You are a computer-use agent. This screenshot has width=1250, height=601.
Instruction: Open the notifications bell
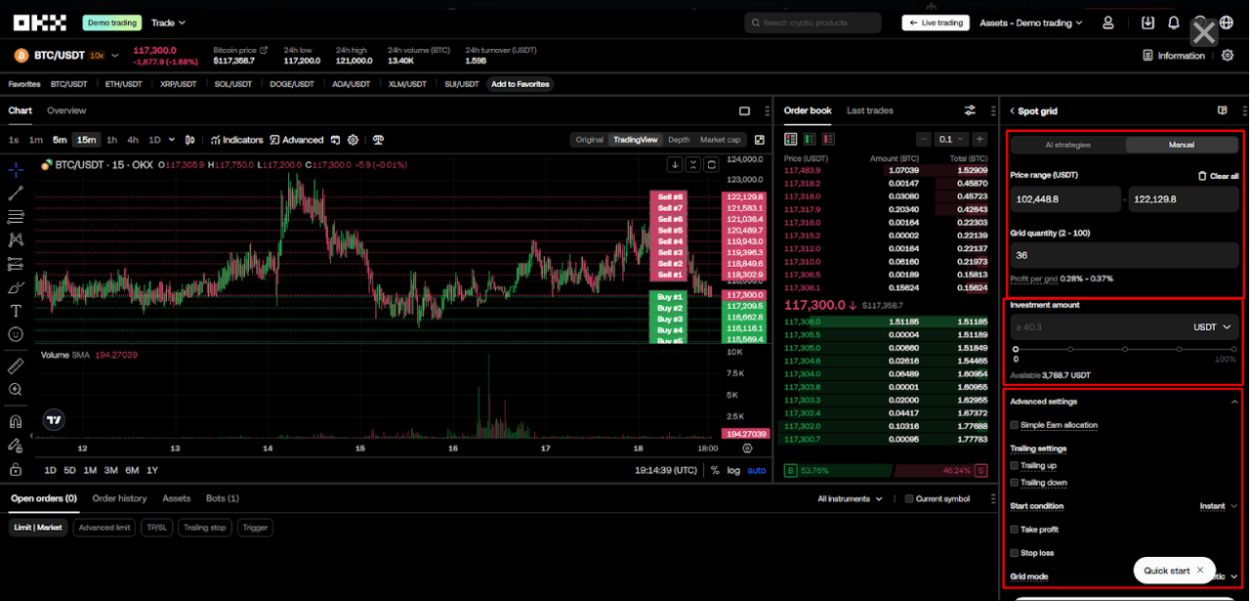click(x=1175, y=22)
